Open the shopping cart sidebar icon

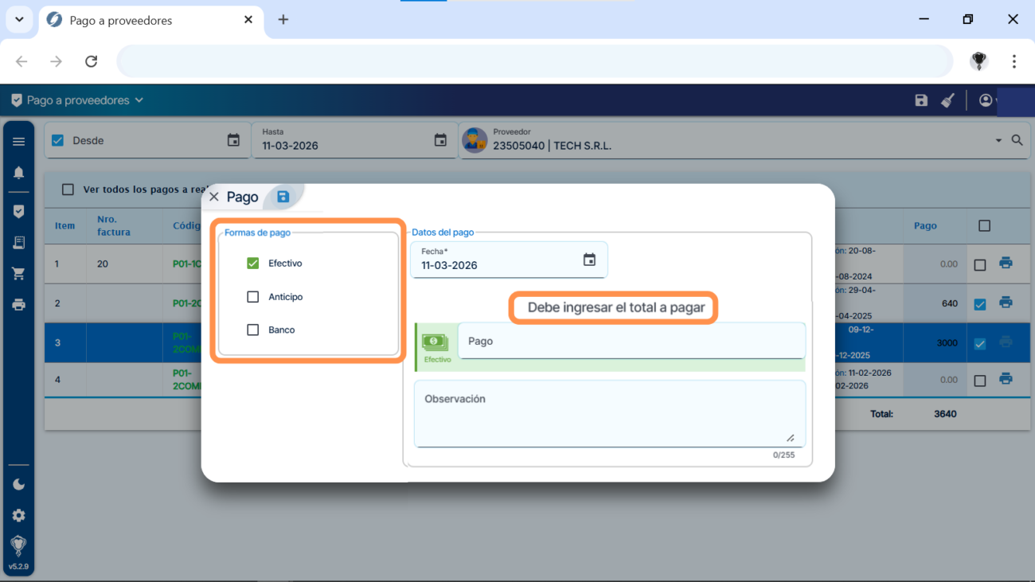point(19,273)
